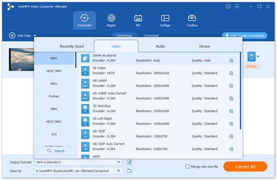Viewport: 277px width, 180px height.
Task: Open the Ripper module
Action: point(111,20)
